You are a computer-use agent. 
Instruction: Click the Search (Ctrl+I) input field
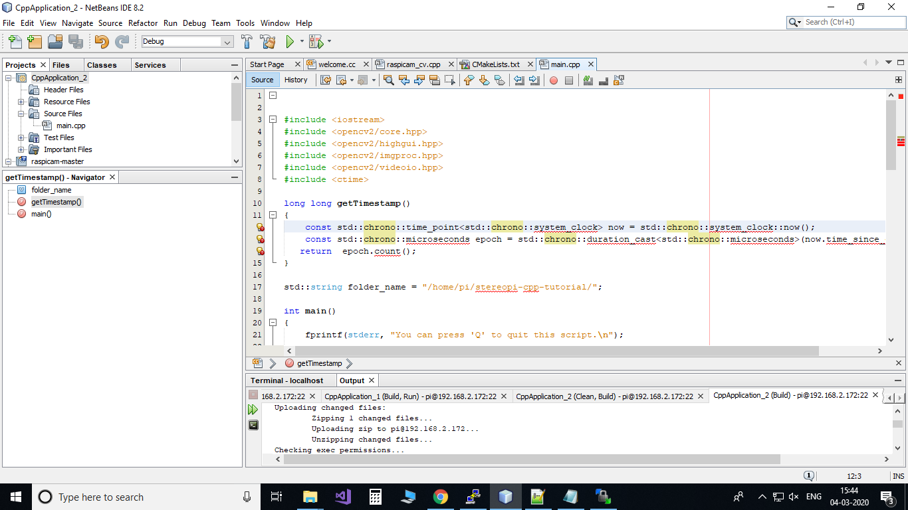851,22
